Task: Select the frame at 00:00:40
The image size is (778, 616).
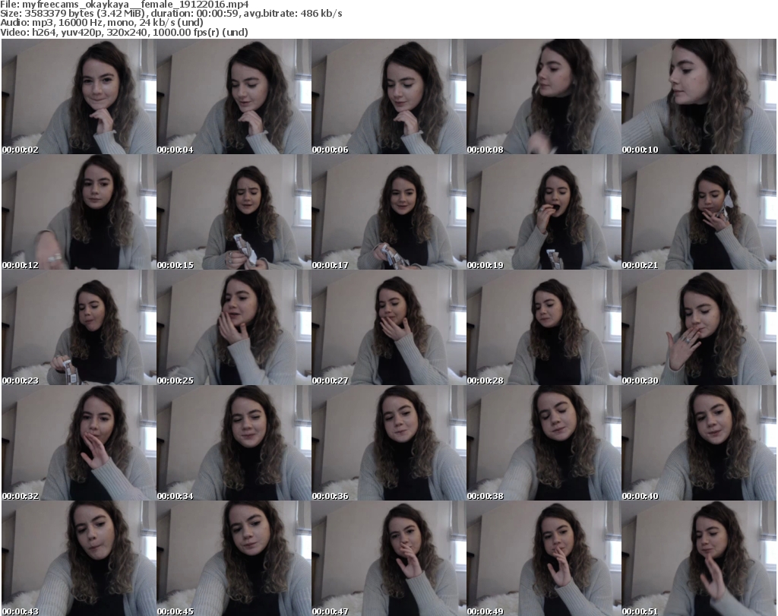Action: coord(698,444)
